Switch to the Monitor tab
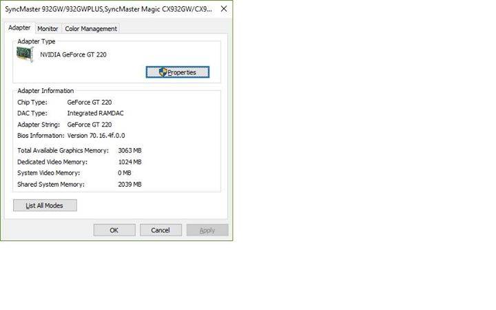This screenshot has height=310, width=496. [x=48, y=28]
